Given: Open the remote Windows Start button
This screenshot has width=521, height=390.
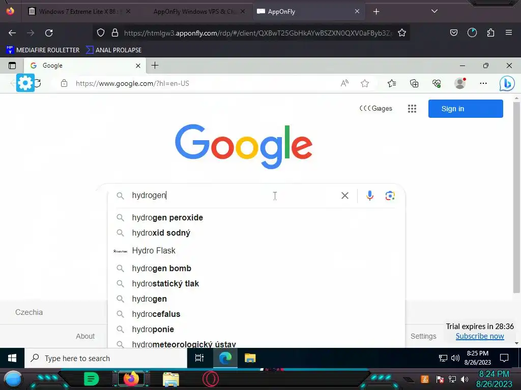Looking at the screenshot, I should (12, 358).
